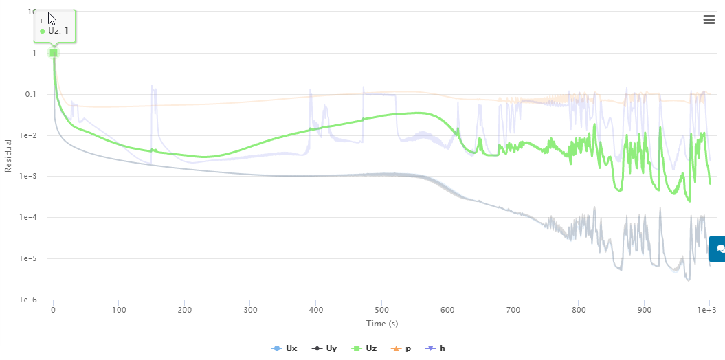
Task: Click the 1e-6 label on the residual axis
Action: [27, 300]
